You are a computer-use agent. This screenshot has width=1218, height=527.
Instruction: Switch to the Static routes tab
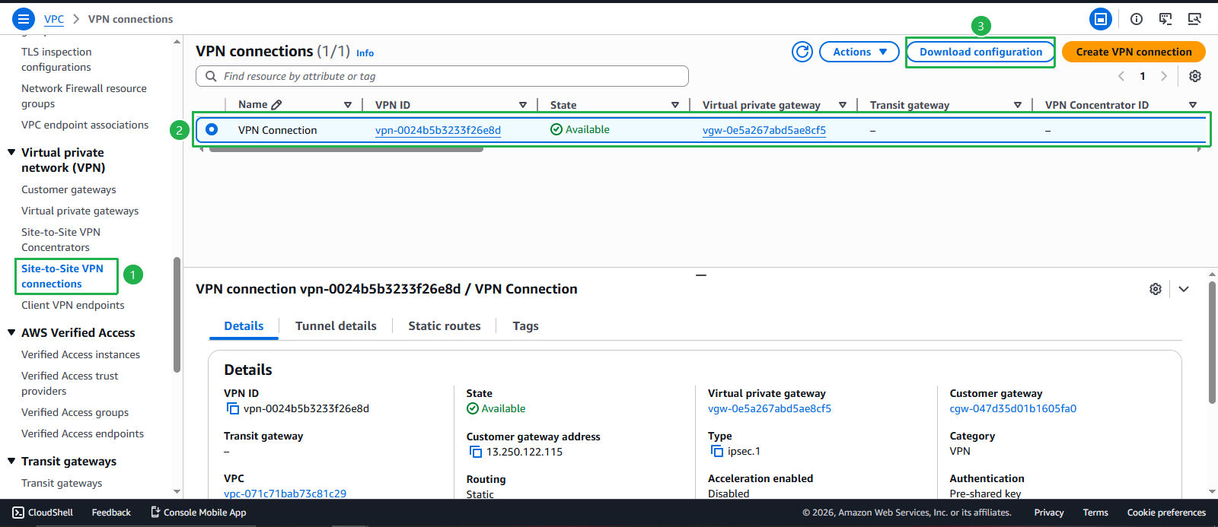tap(445, 325)
